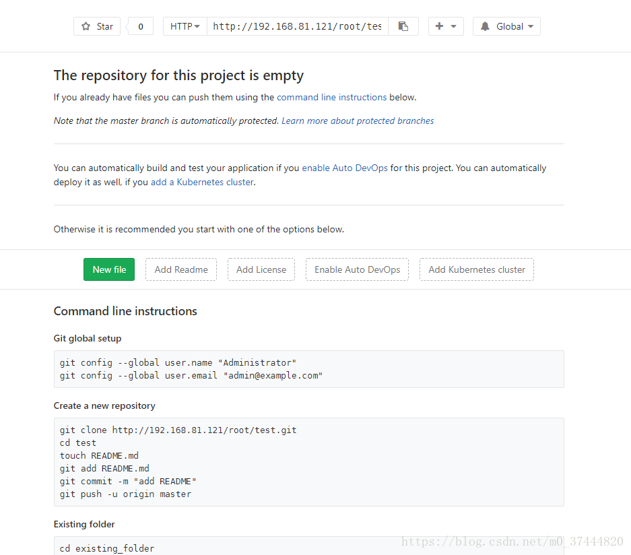Click the star icon in Star button
The width and height of the screenshot is (631, 555).
[x=86, y=26]
